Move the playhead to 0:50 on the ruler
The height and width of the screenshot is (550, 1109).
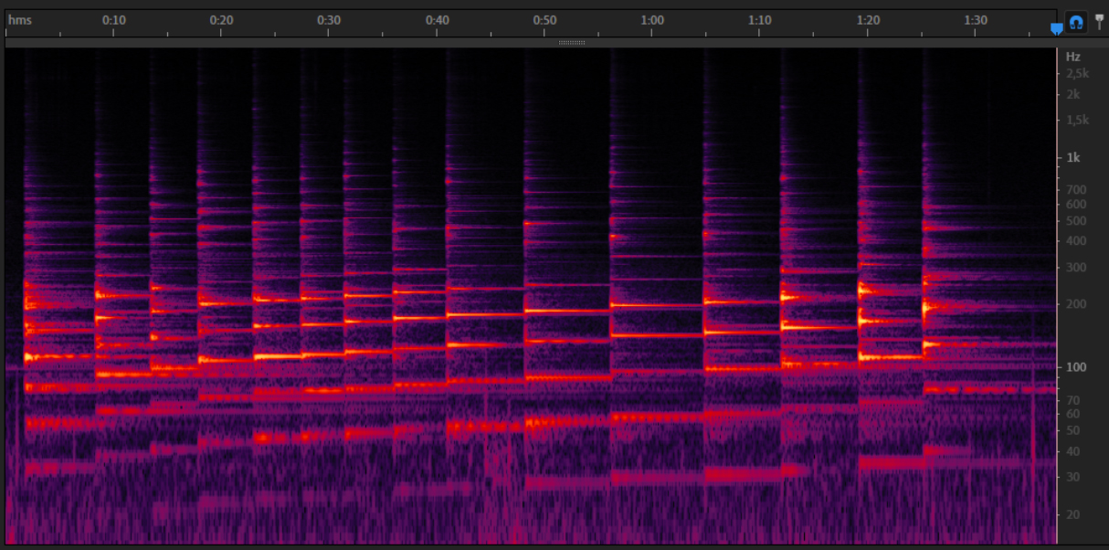click(x=545, y=20)
